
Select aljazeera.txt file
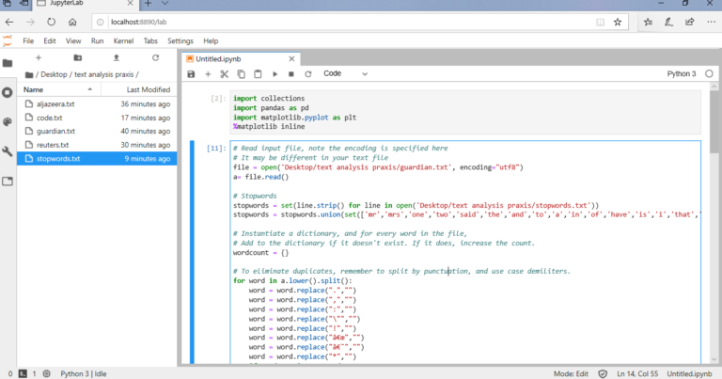tap(97, 104)
